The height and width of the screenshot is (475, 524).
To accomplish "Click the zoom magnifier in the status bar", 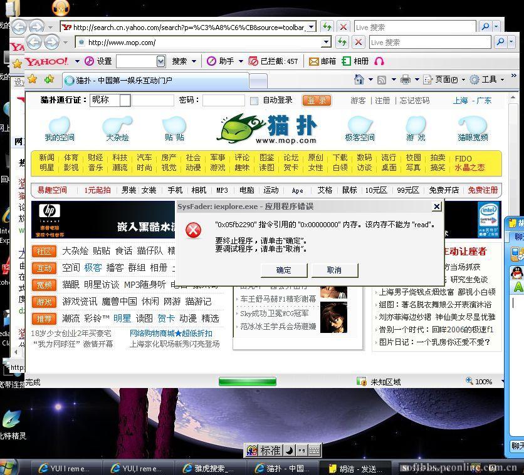I will (469, 381).
